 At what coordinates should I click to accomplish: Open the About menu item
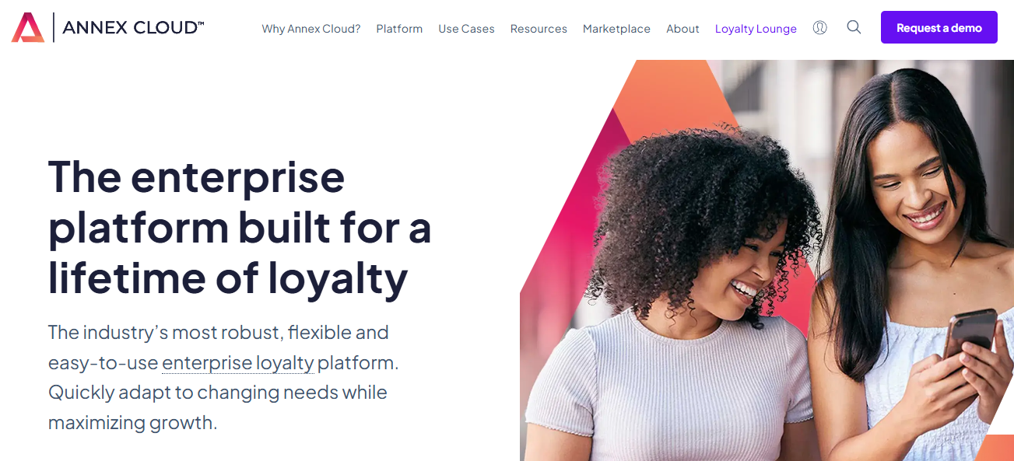pos(682,29)
